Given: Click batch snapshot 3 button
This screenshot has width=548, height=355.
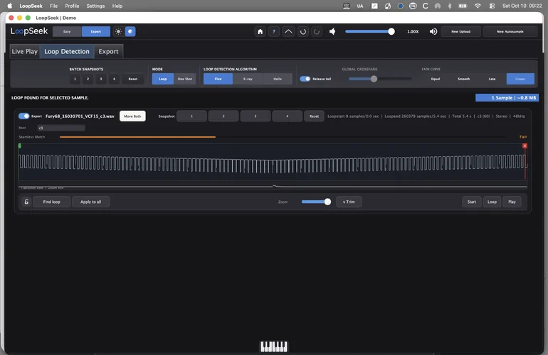Looking at the screenshot, I should pos(101,79).
